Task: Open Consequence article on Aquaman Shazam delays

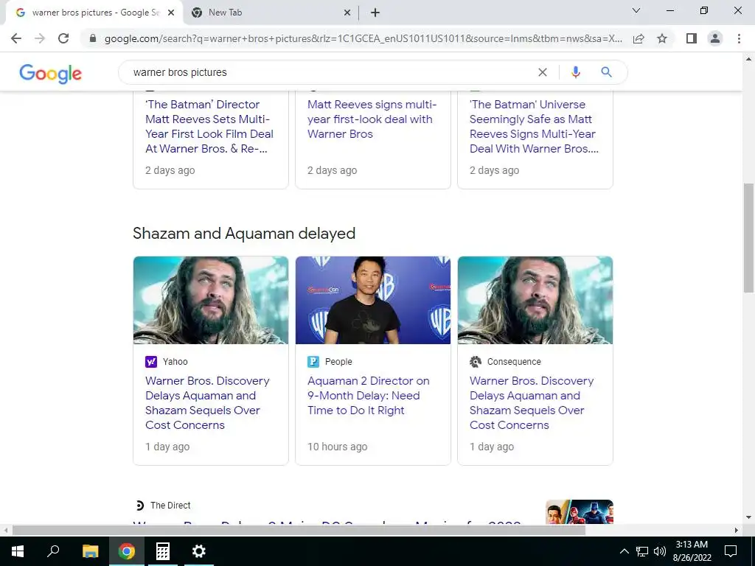Action: [x=532, y=403]
